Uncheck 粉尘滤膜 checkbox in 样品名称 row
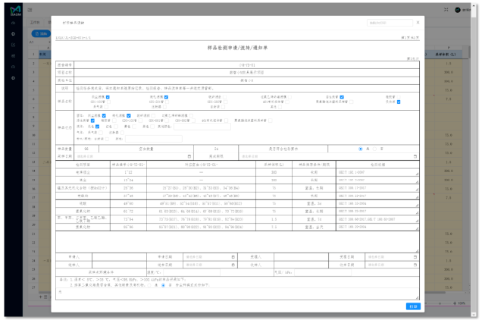 pos(108,97)
